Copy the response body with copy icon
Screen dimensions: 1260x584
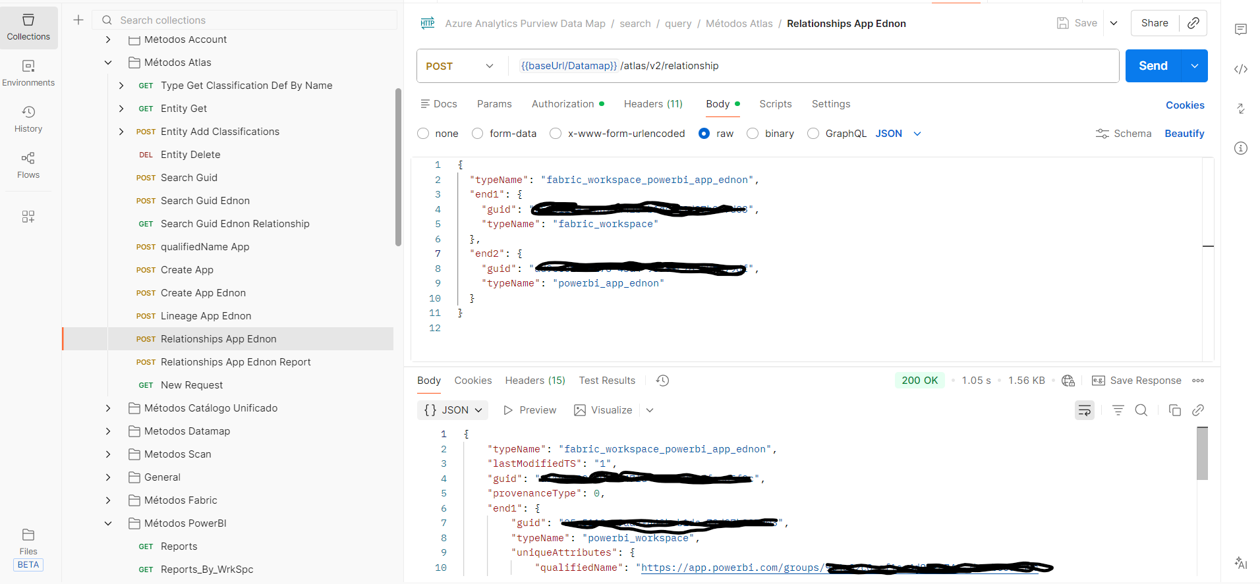[1174, 410]
